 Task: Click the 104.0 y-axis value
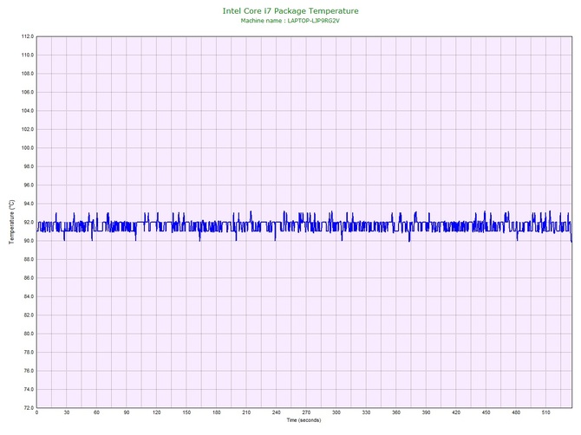pos(28,111)
